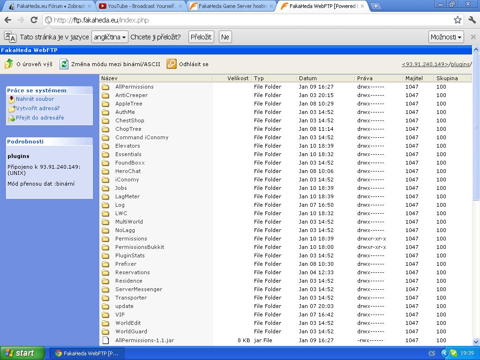Open the Residence folder
This screenshot has height=360, width=480.
(128, 281)
